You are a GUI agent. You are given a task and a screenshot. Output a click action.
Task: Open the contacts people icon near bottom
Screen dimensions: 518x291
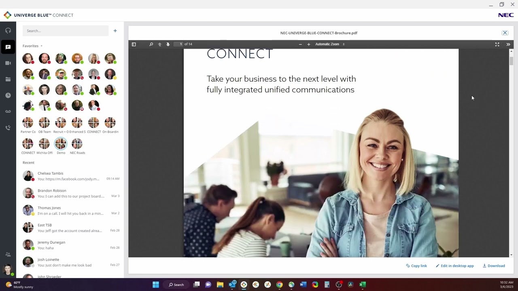coord(8,254)
